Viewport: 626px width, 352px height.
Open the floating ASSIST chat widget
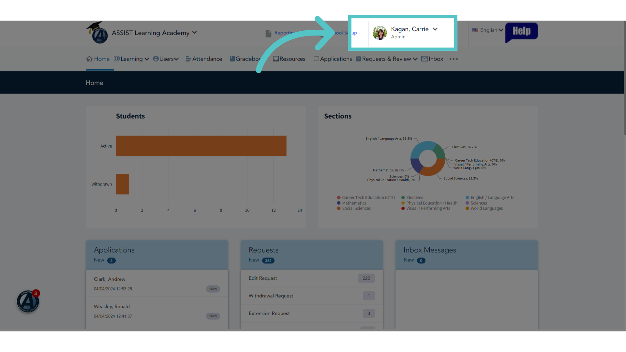28,301
